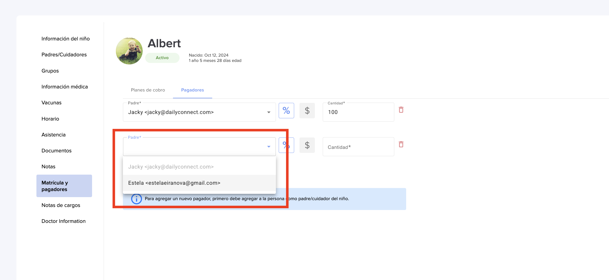The image size is (609, 280).
Task: Click the info icon in the blue notice
Action: tap(136, 199)
